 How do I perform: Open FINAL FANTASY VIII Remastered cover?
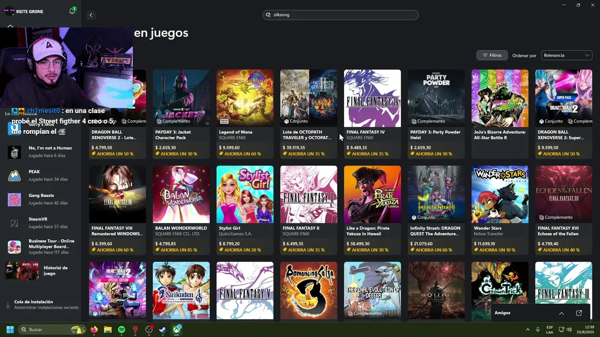(117, 194)
